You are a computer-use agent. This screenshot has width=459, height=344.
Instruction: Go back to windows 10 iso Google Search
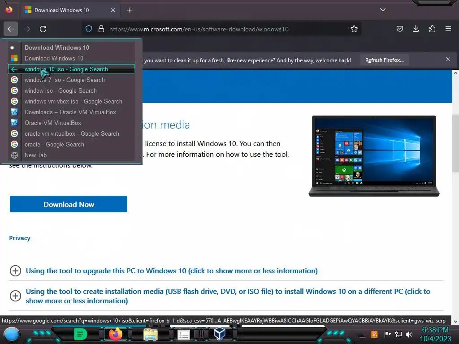coord(71,69)
